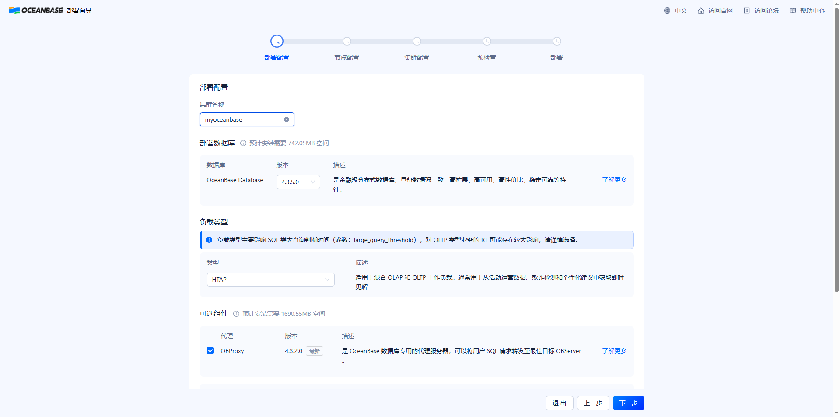The height and width of the screenshot is (417, 840).
Task: Click the scrollbar down arrow
Action: pos(836,413)
